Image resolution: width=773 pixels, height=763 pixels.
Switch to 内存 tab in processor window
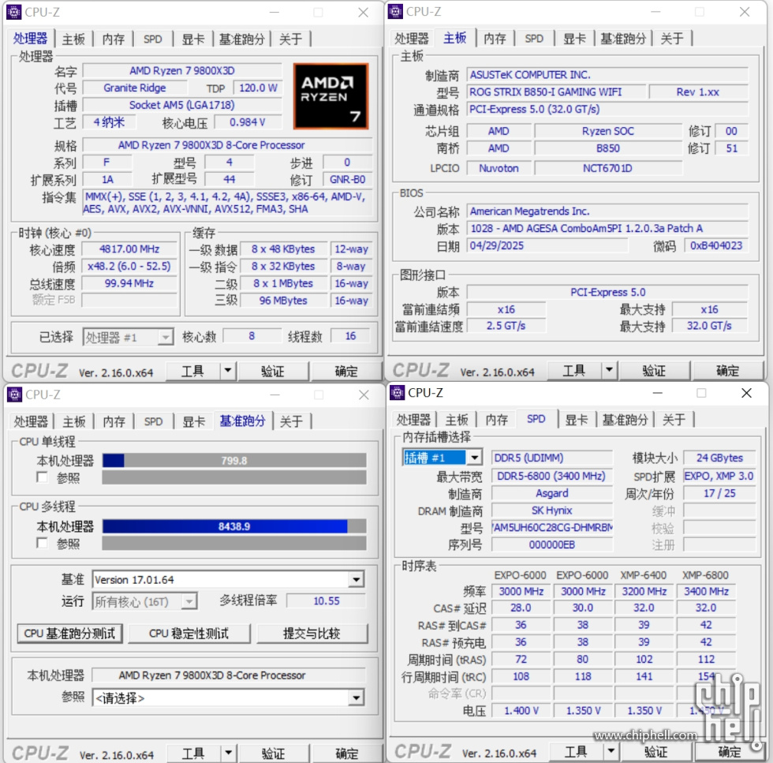point(114,39)
